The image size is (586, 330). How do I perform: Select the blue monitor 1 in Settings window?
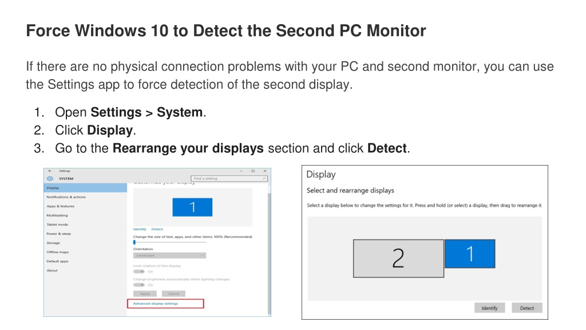click(x=192, y=207)
